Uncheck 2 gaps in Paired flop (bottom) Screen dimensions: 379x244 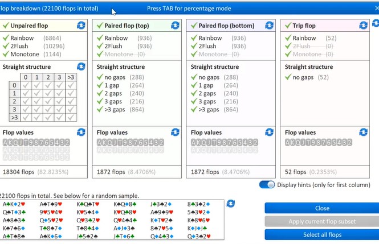pyautogui.click(x=194, y=93)
